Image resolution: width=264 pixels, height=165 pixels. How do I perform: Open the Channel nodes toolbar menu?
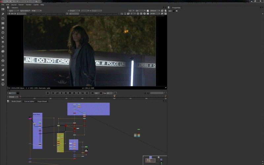click(3, 23)
